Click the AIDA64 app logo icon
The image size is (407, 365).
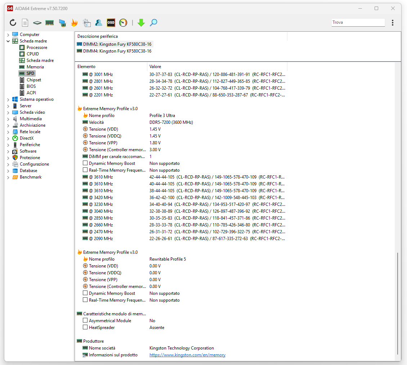click(x=10, y=8)
